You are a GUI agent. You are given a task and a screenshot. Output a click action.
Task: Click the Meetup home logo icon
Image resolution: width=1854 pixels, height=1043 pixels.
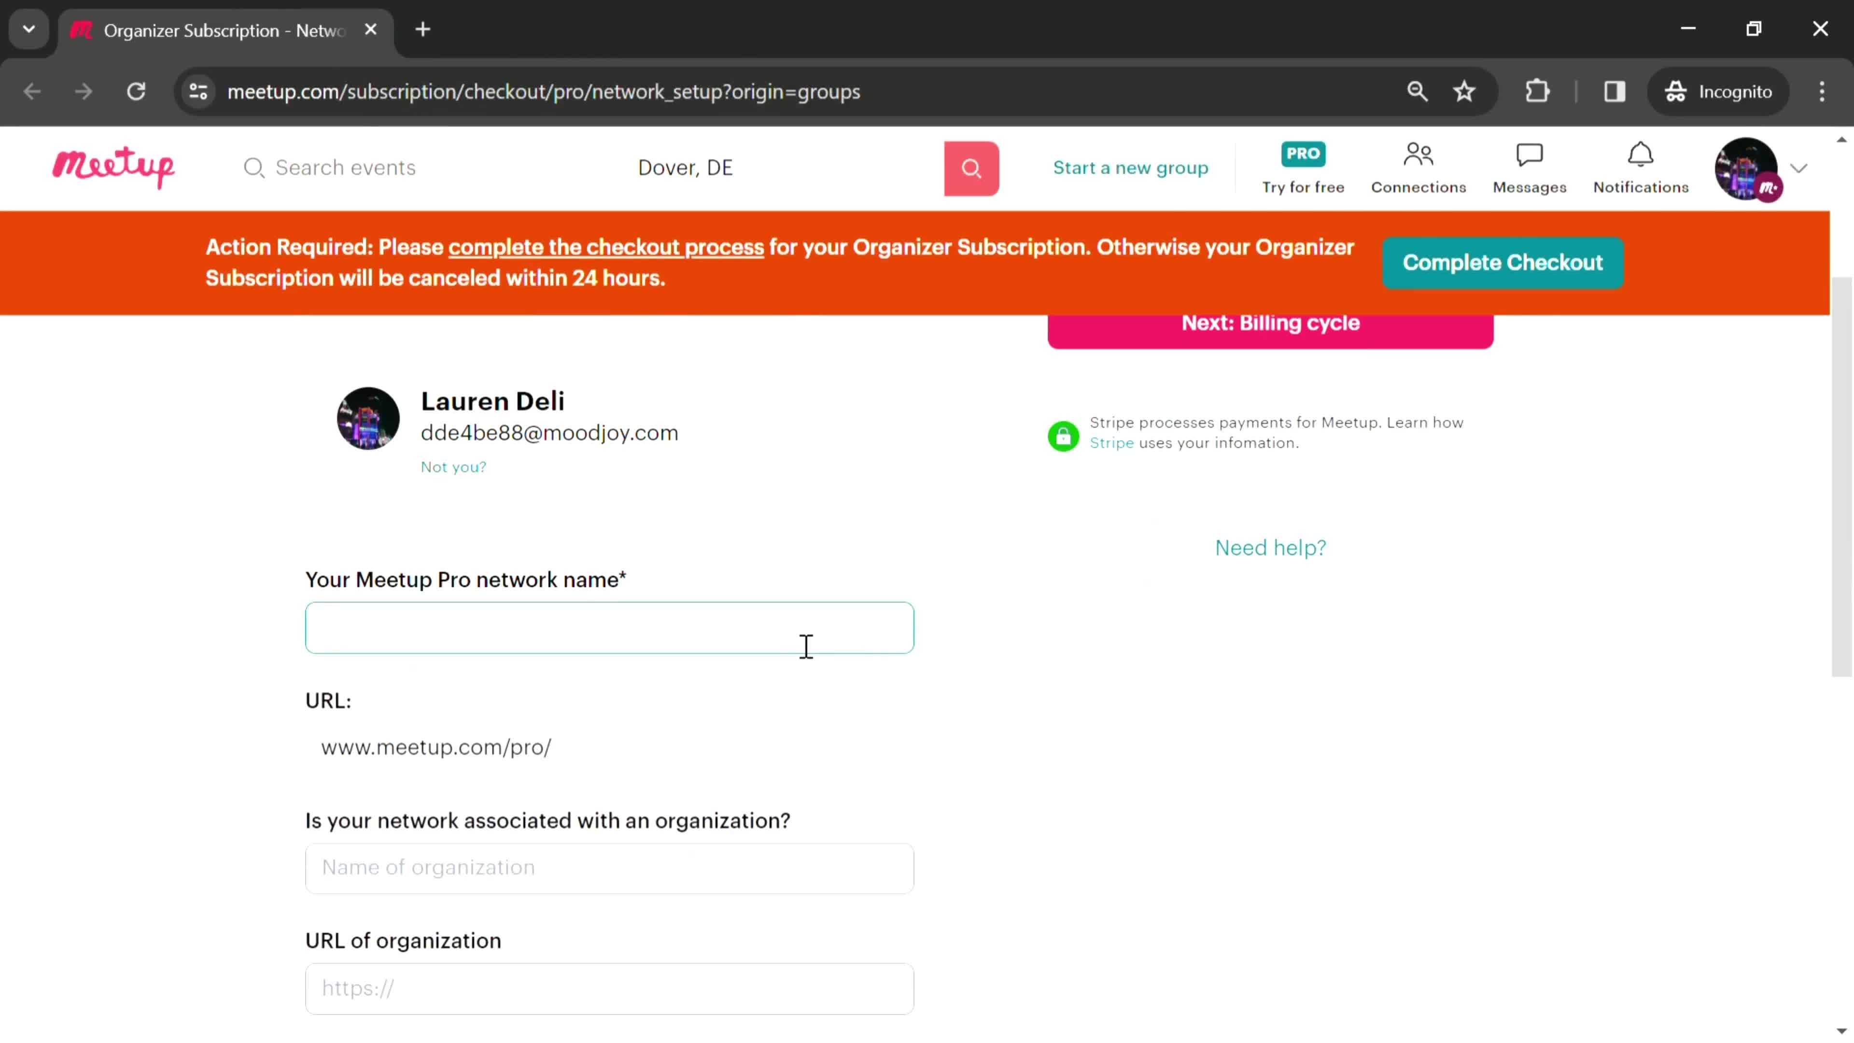tap(114, 167)
